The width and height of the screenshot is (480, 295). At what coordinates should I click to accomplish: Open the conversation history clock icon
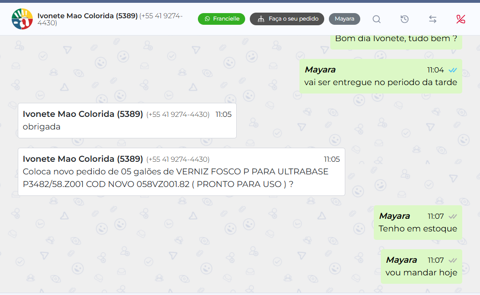404,19
